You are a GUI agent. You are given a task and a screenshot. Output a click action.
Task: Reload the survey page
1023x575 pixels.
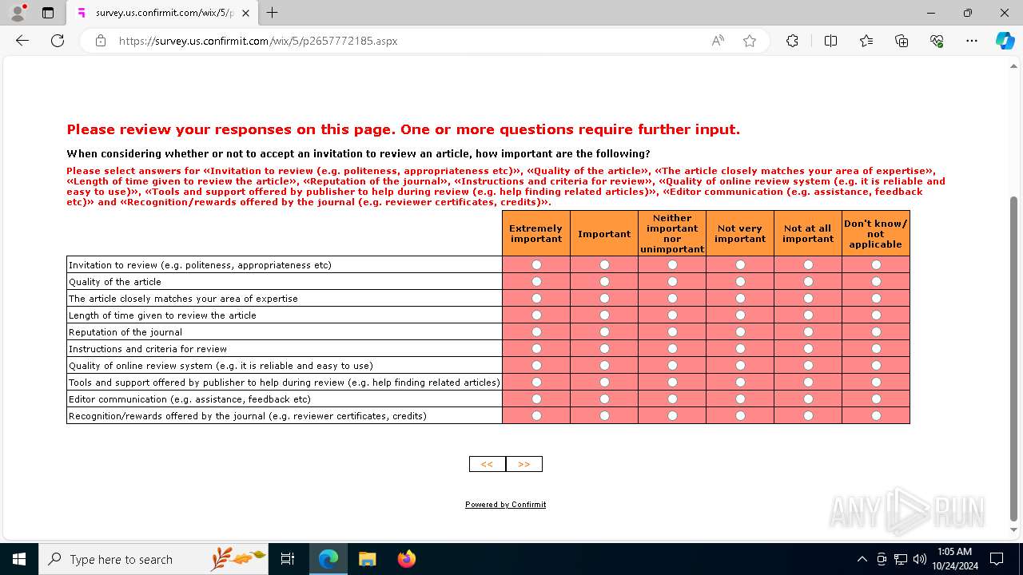click(58, 41)
